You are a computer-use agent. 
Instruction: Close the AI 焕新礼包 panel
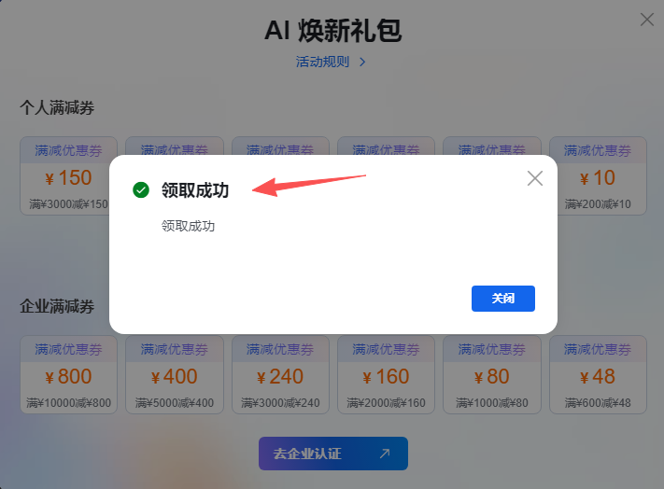point(646,20)
